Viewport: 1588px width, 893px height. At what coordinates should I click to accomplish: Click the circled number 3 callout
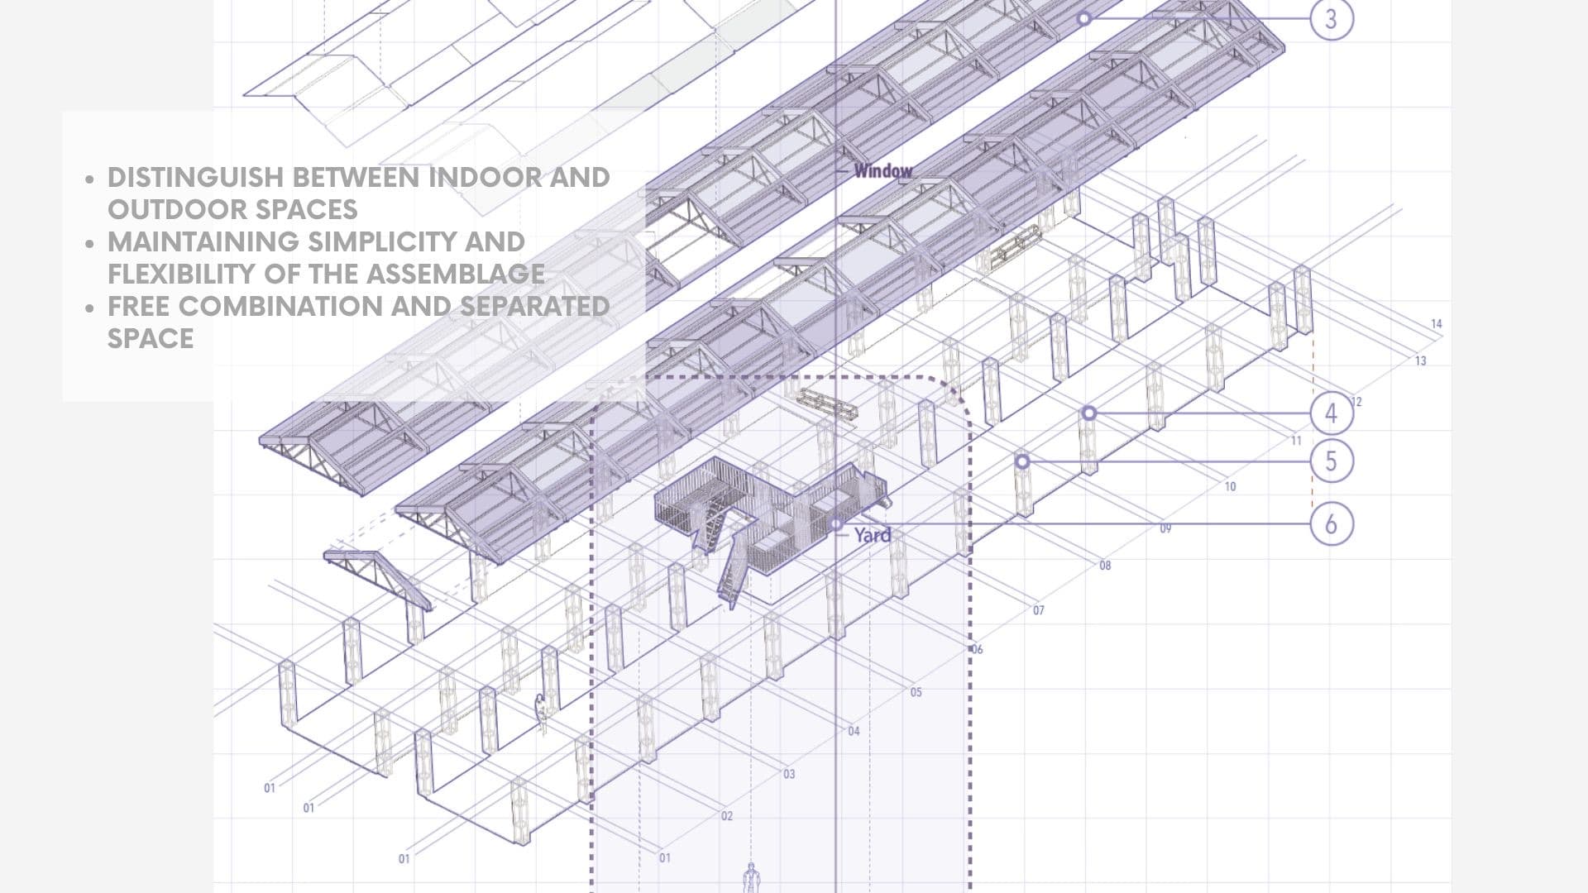click(1332, 18)
